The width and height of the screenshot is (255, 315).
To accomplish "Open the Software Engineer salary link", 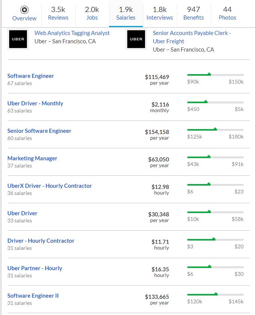I will point(30,76).
